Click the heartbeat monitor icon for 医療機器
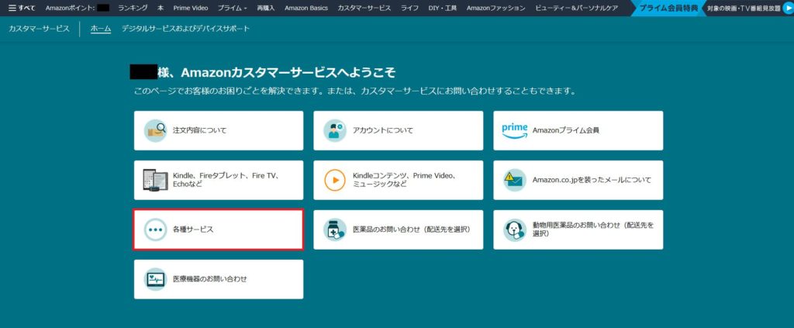 coord(155,279)
